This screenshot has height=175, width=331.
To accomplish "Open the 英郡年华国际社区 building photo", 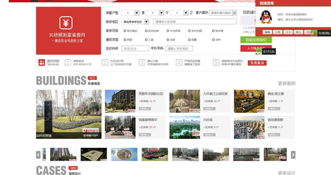I will (x=120, y=101).
